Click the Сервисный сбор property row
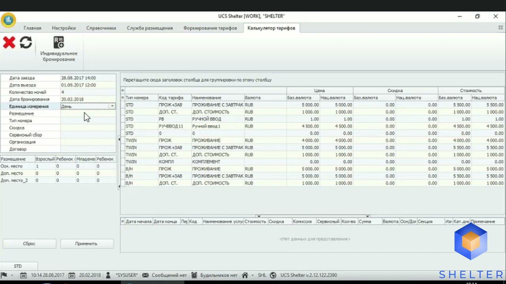The image size is (506, 284). pos(58,135)
